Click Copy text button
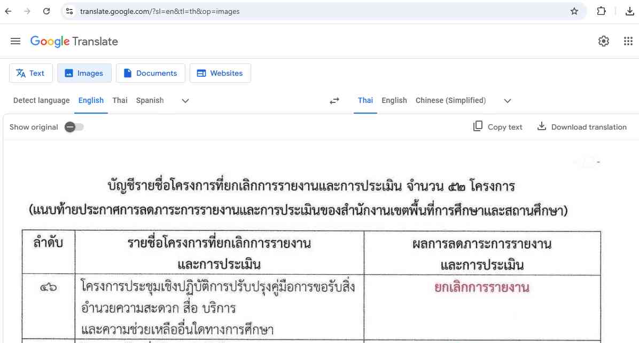Screen dimensions: 639x343 (x=497, y=127)
